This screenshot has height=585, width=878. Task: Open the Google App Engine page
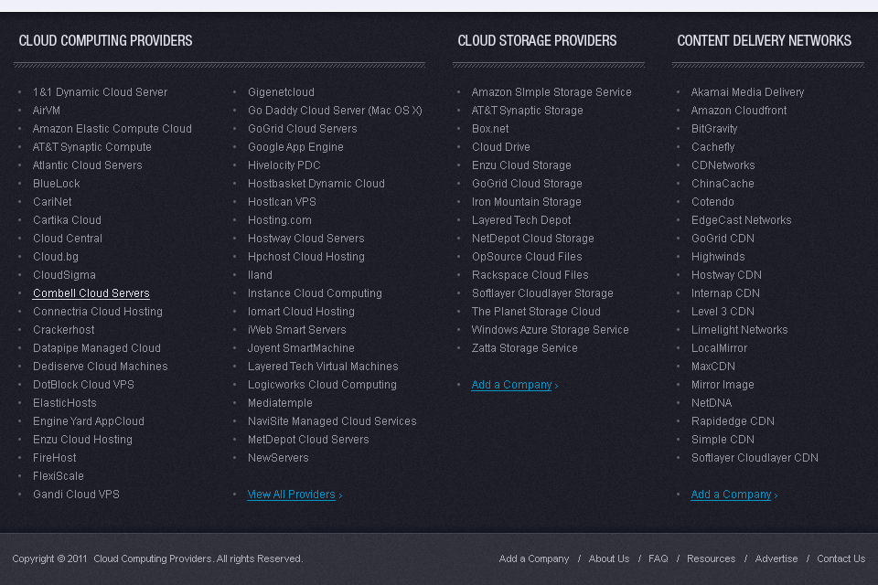295,146
